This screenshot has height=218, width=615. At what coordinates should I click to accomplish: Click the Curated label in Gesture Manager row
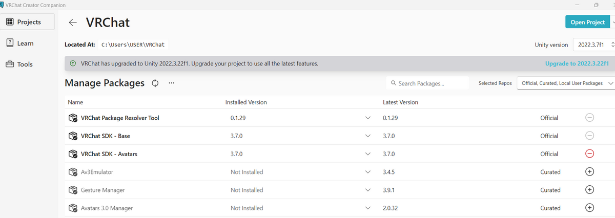pyautogui.click(x=550, y=190)
